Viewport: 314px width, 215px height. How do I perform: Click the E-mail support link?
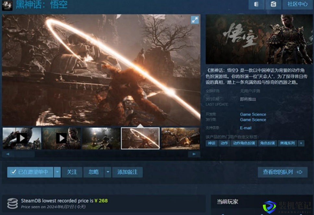246,128
